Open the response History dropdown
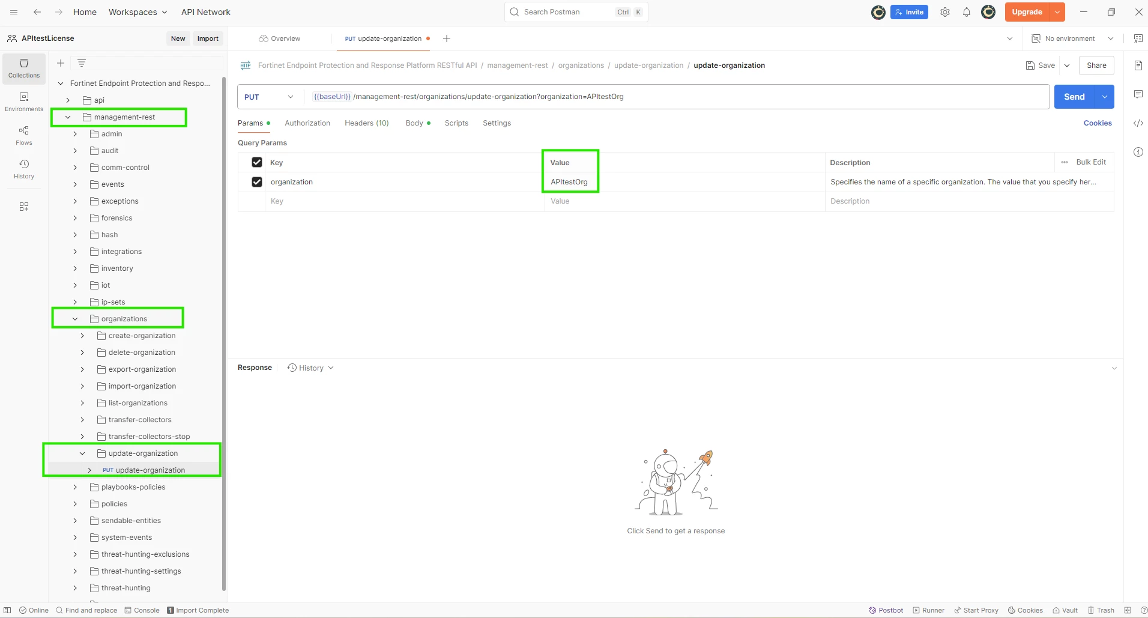The width and height of the screenshot is (1148, 618). pyautogui.click(x=310, y=368)
